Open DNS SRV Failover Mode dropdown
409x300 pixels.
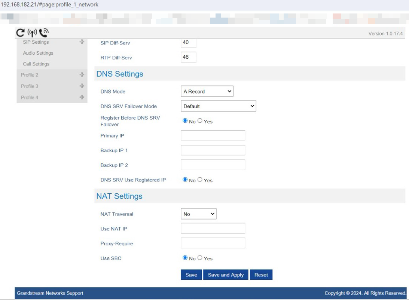[218, 106]
